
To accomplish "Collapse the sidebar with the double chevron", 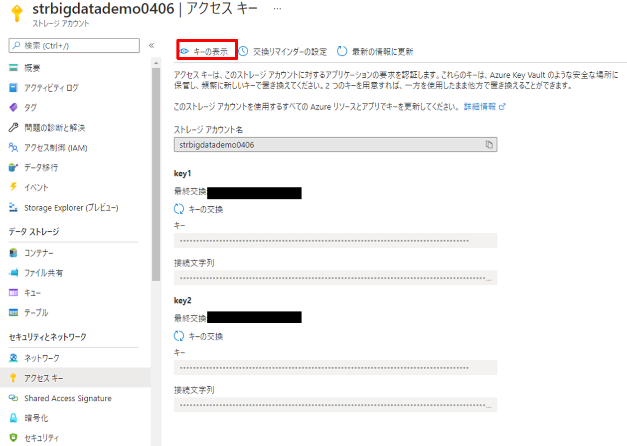I will coord(152,46).
